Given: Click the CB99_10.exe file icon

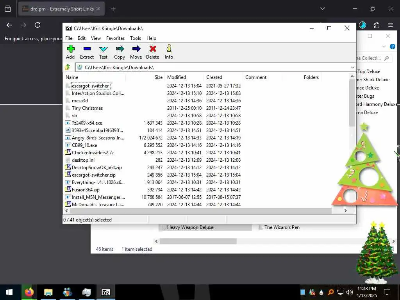Looking at the screenshot, I should [x=68, y=145].
